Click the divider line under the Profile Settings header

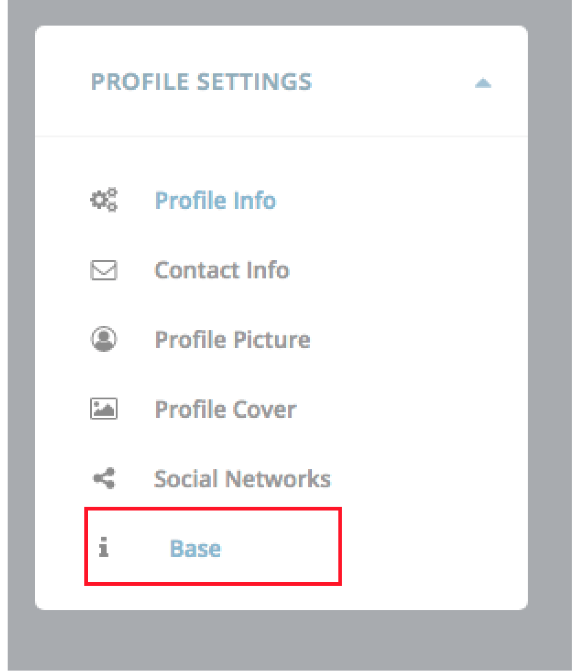tap(281, 136)
